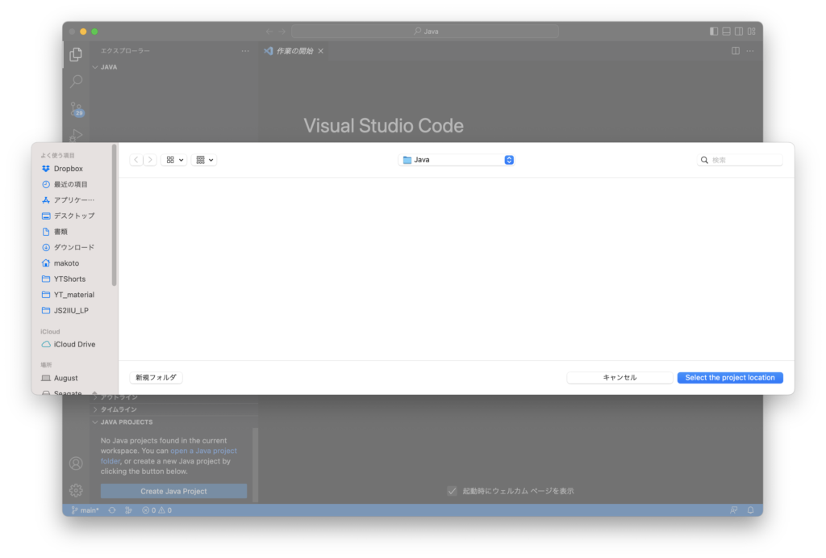This screenshot has width=826, height=558.
Task: Open Source Control icon with badge
Action: (x=76, y=109)
